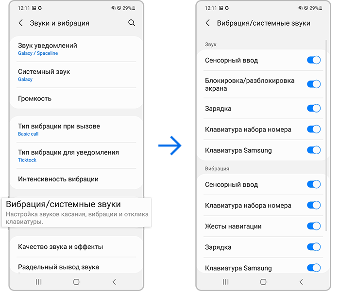Open Интенсивность вибрации setting
This screenshot has height=291, width=340.
point(76,179)
